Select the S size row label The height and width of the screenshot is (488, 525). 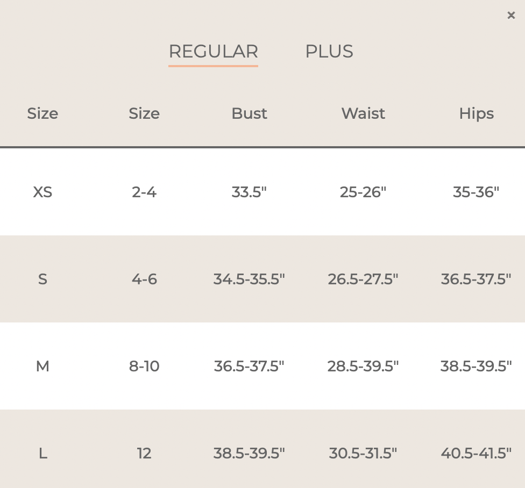coord(42,279)
